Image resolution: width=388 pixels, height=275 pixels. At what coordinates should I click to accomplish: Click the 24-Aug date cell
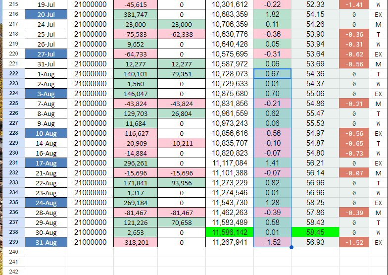point(46,203)
